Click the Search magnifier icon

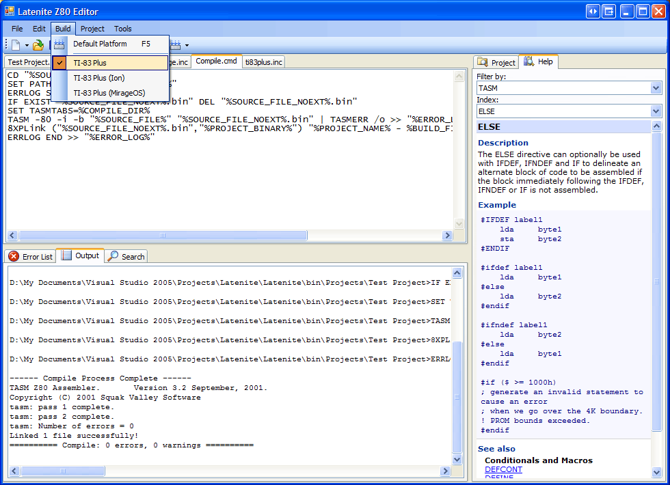tap(113, 256)
